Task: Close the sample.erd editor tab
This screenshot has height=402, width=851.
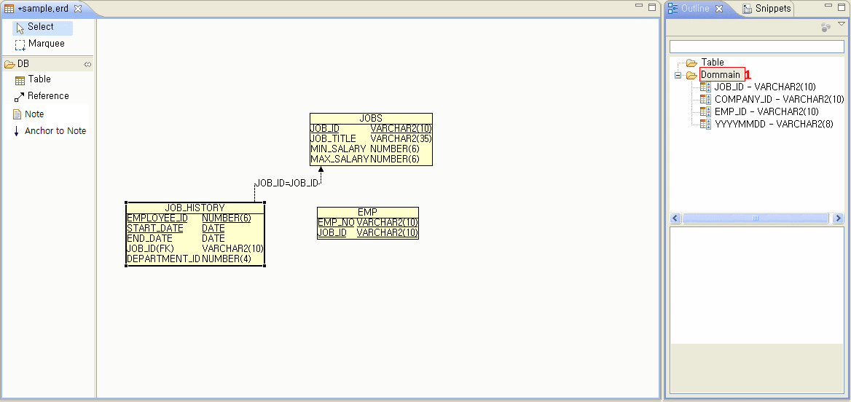Action: click(78, 9)
